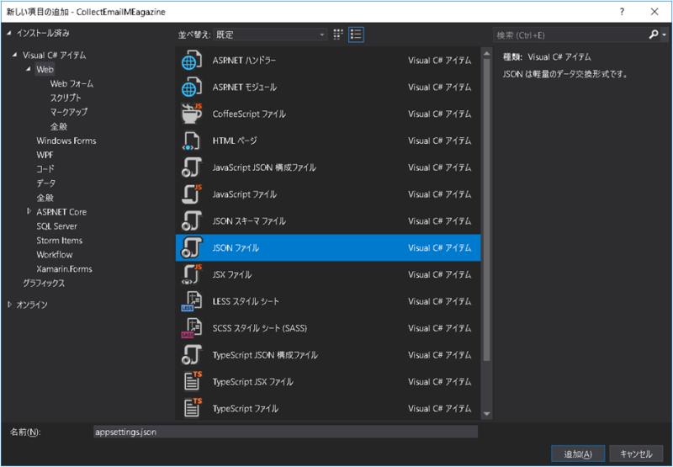The image size is (673, 467).
Task: Select データ category
Action: [x=46, y=183]
